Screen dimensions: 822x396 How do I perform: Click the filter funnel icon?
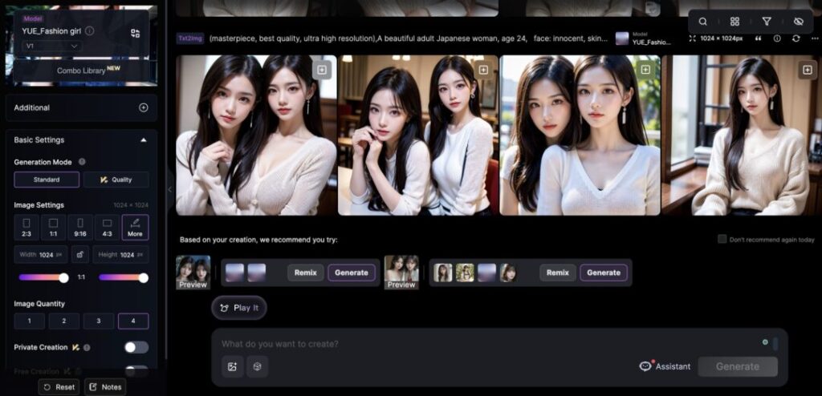(x=767, y=22)
